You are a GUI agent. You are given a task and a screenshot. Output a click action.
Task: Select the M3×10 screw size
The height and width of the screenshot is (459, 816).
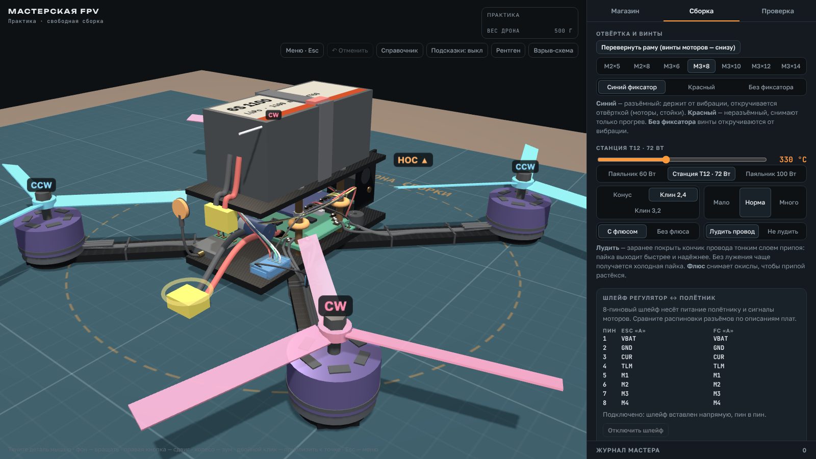coord(731,66)
